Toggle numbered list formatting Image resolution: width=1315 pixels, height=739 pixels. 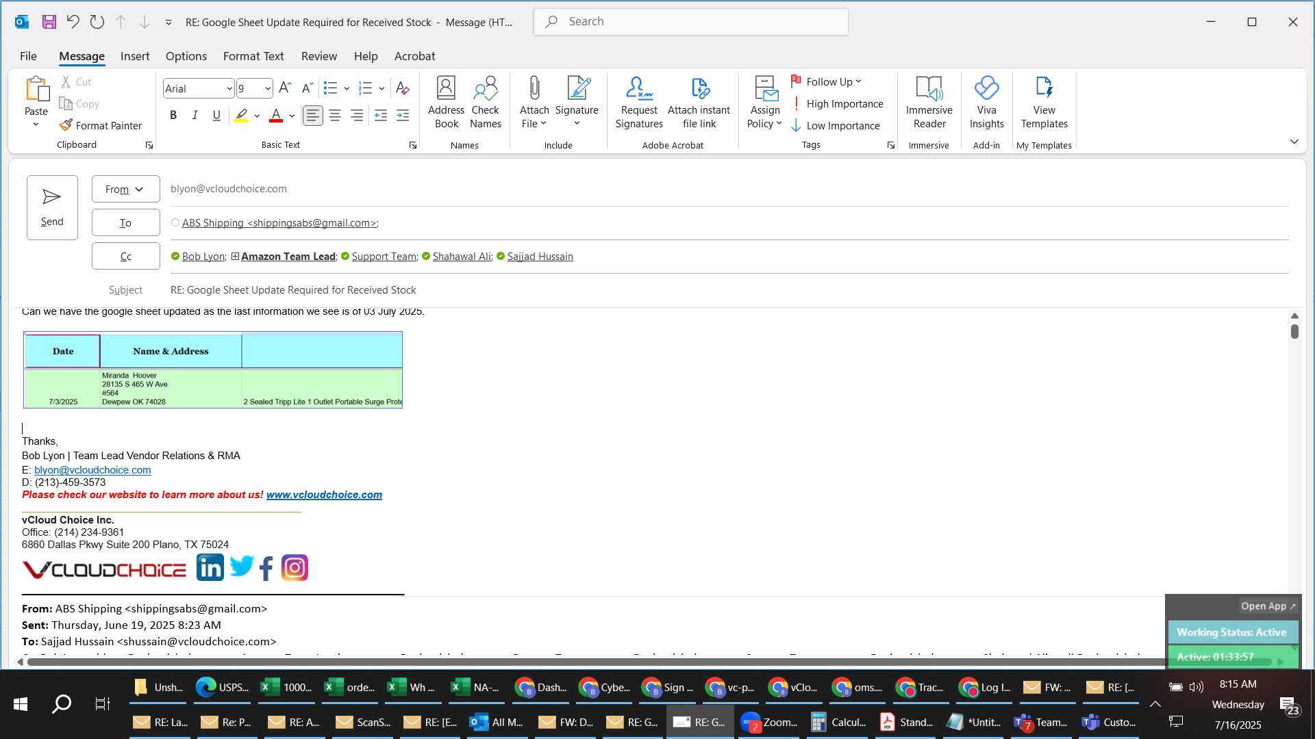point(366,88)
